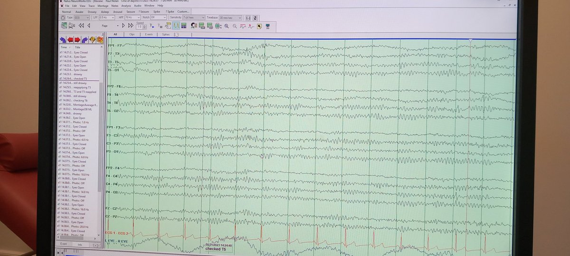Switch to the Spikes tab
The width and height of the screenshot is (570, 256).
tap(166, 35)
